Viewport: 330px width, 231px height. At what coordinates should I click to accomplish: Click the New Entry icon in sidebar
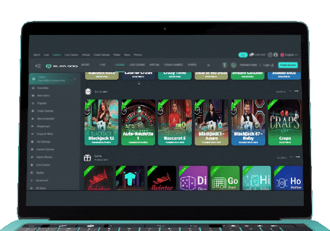click(x=33, y=95)
